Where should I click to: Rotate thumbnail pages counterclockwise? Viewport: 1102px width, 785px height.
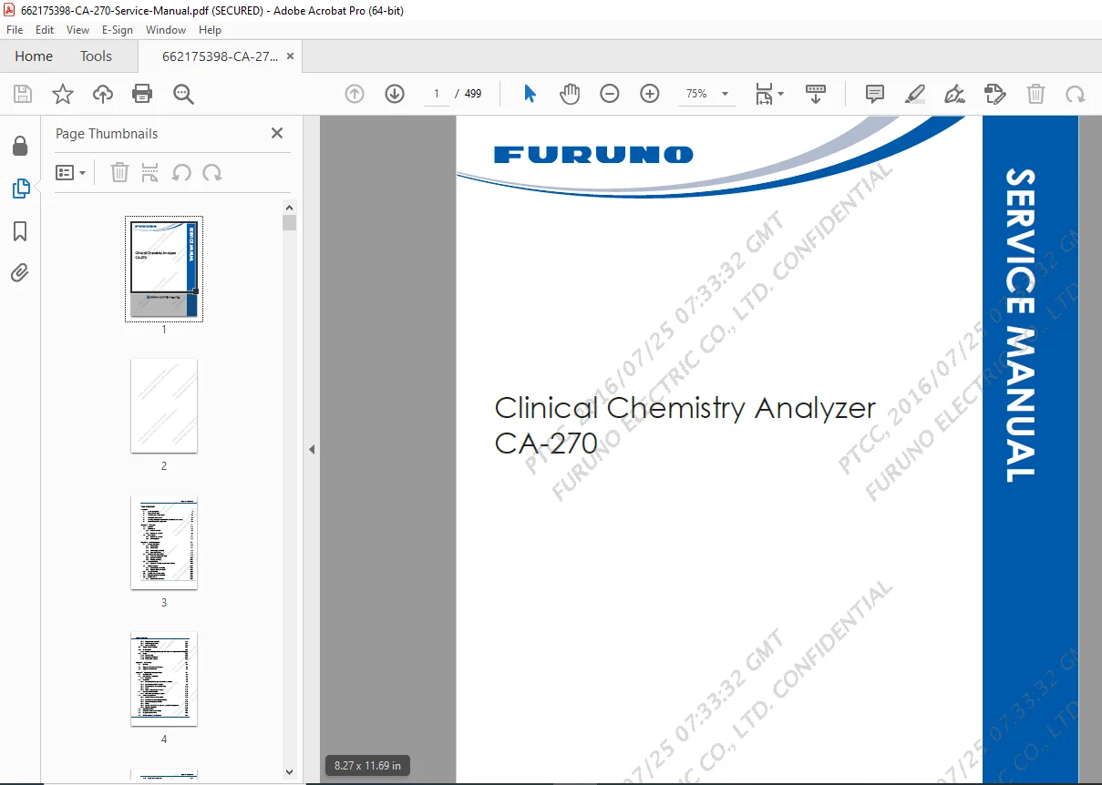click(181, 172)
